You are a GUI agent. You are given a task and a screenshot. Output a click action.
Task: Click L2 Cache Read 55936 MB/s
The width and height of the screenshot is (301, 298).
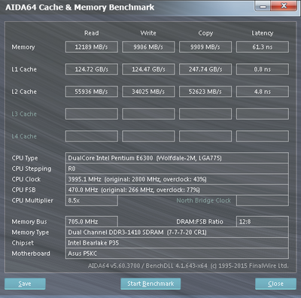click(92, 92)
